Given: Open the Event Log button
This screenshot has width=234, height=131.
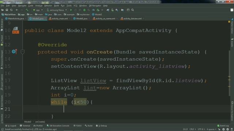Looking at the screenshot, I should pyautogui.click(x=223, y=126).
